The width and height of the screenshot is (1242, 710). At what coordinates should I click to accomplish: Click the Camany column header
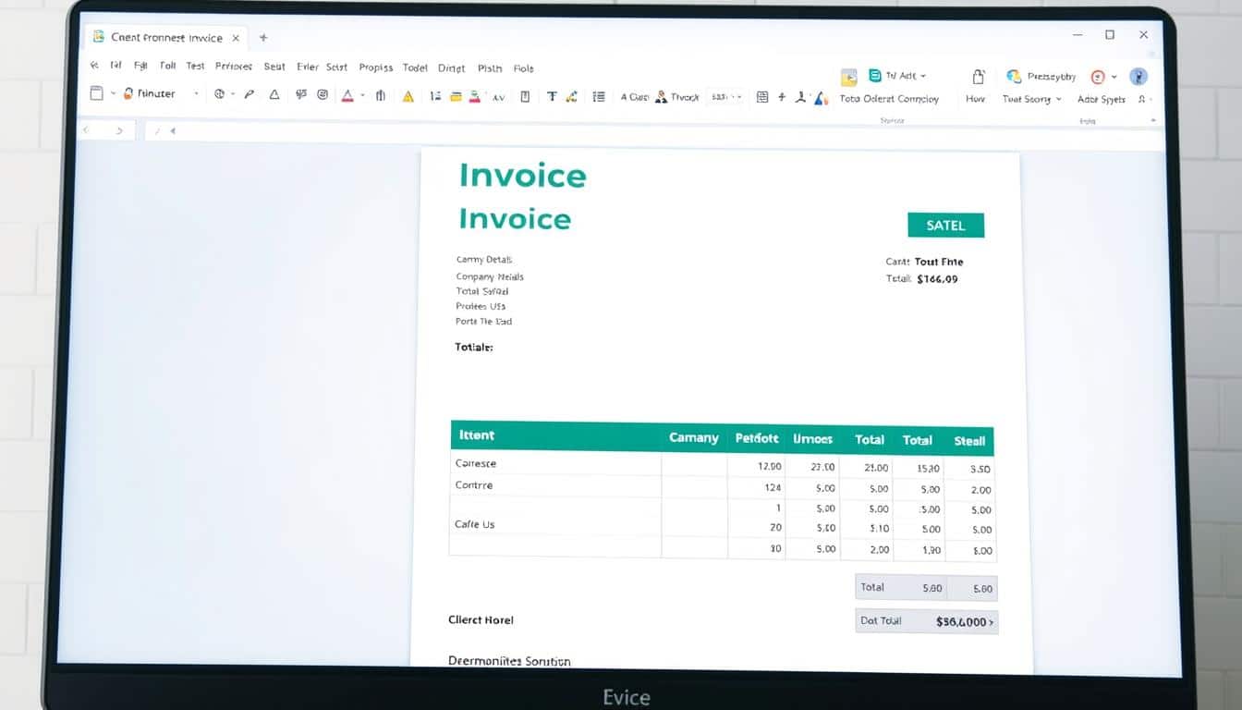pos(694,437)
